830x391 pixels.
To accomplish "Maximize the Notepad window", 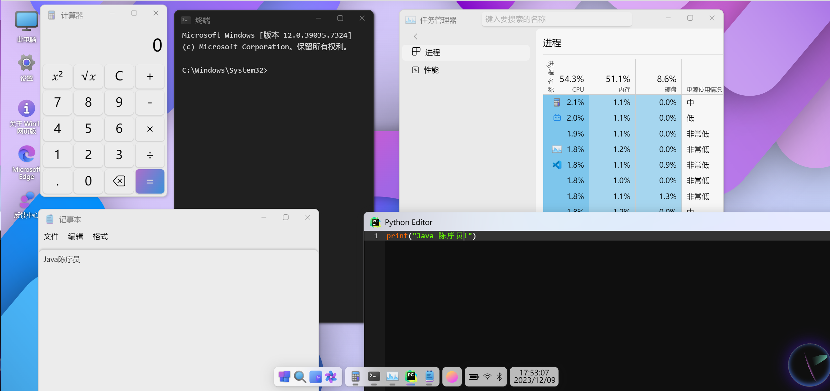I will [x=285, y=217].
